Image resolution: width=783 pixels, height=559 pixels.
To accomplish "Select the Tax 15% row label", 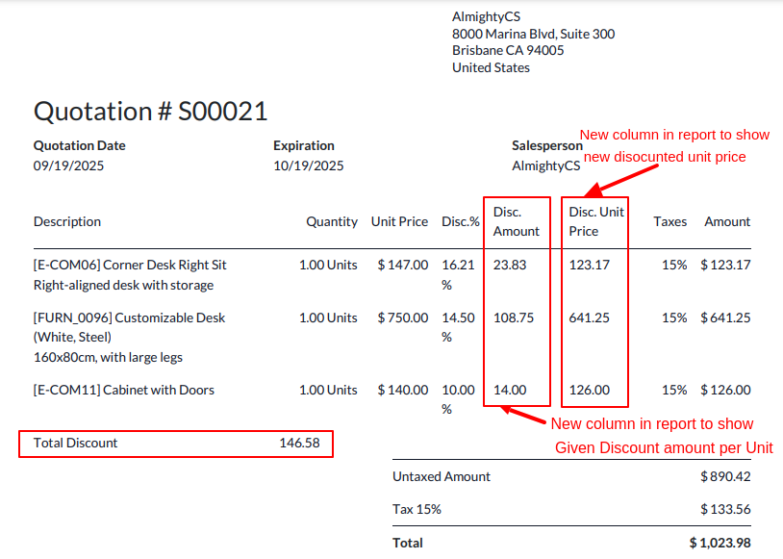I will [x=417, y=509].
